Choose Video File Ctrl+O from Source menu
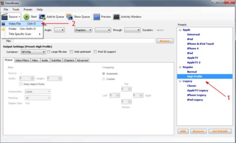The image size is (236, 143). (22, 24)
